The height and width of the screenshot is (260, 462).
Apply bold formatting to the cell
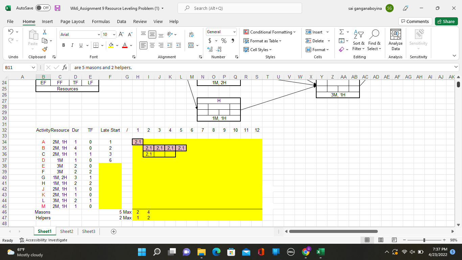(x=64, y=45)
